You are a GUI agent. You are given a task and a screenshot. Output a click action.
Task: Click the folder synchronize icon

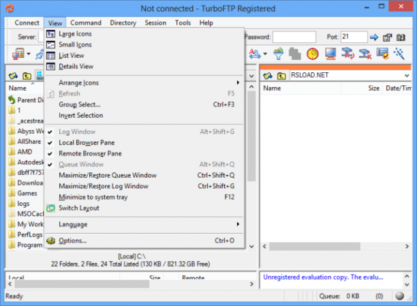pos(348,54)
